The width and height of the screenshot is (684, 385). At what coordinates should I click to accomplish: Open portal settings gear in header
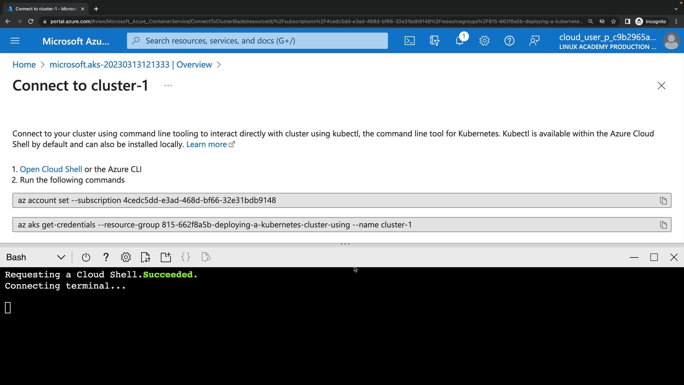[x=484, y=41]
